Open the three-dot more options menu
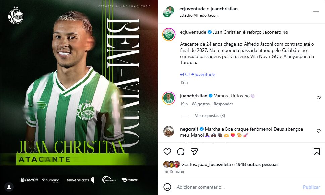The height and width of the screenshot is (195, 325). [x=316, y=12]
